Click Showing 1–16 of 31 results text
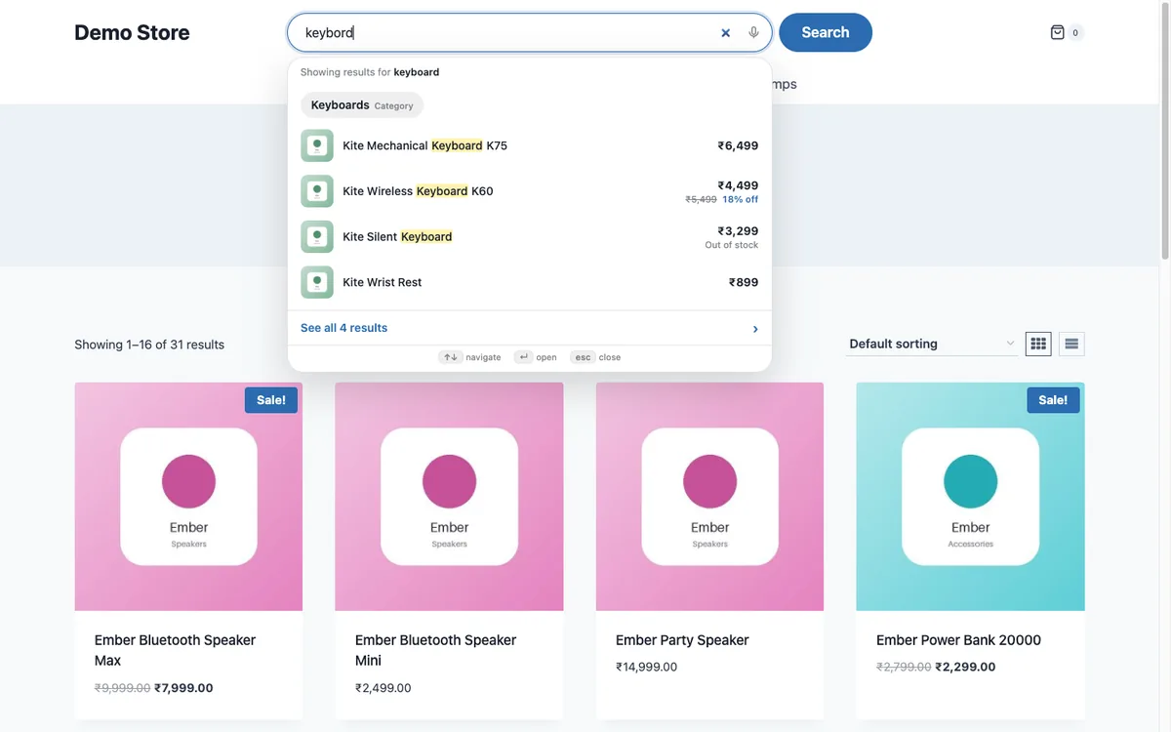 (149, 345)
